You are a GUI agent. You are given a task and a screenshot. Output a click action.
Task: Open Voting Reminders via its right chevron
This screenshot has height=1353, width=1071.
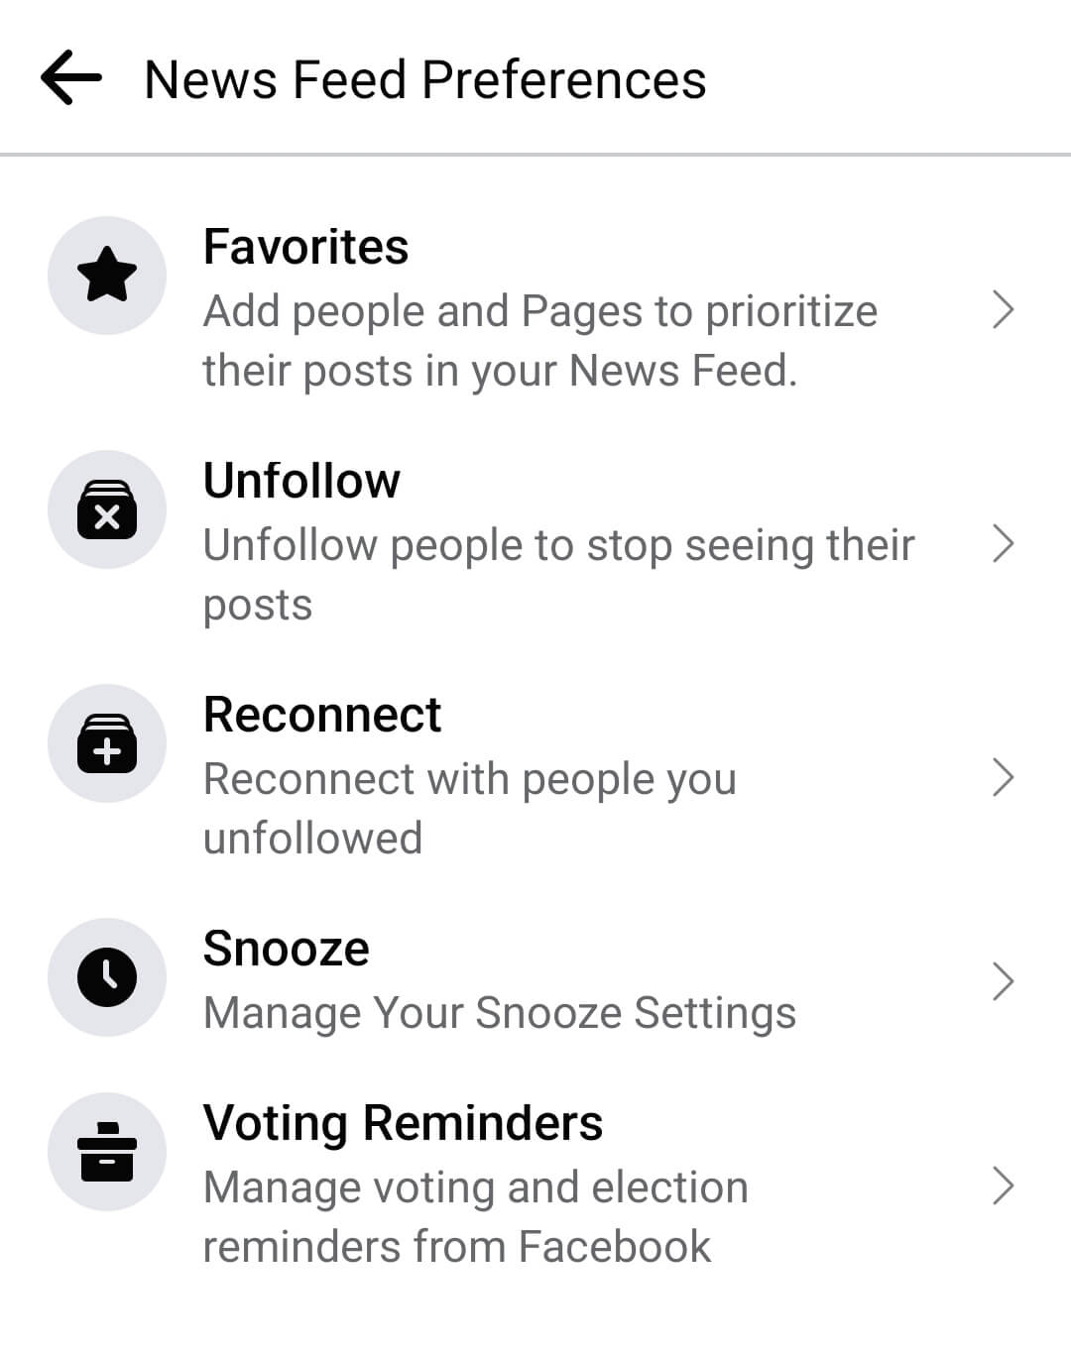(x=1004, y=1185)
